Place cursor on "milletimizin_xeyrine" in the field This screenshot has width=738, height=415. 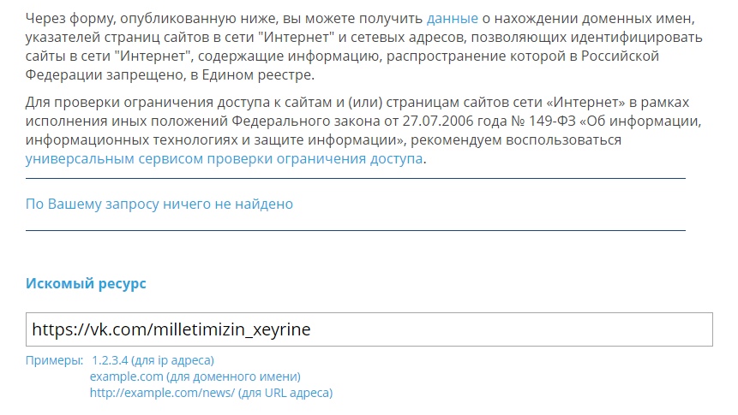coord(232,329)
